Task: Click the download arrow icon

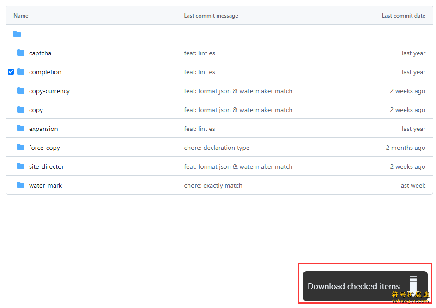Action: pyautogui.click(x=413, y=285)
